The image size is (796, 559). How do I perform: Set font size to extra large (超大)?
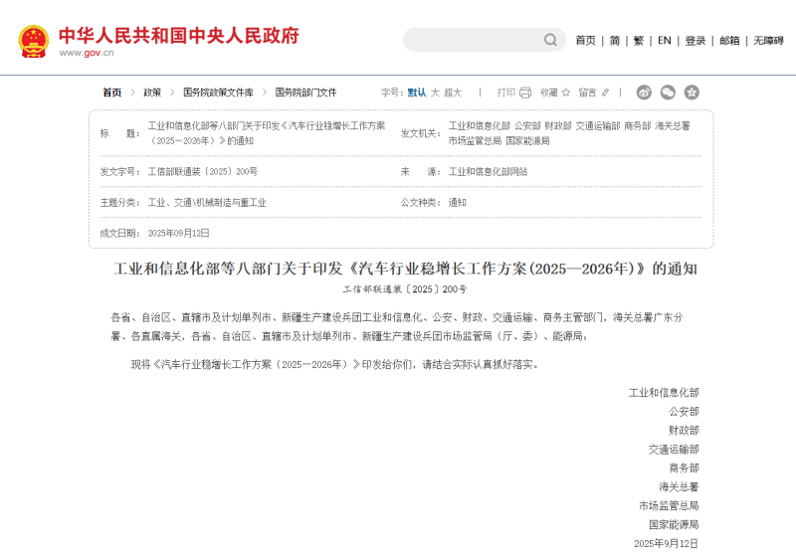pos(453,93)
